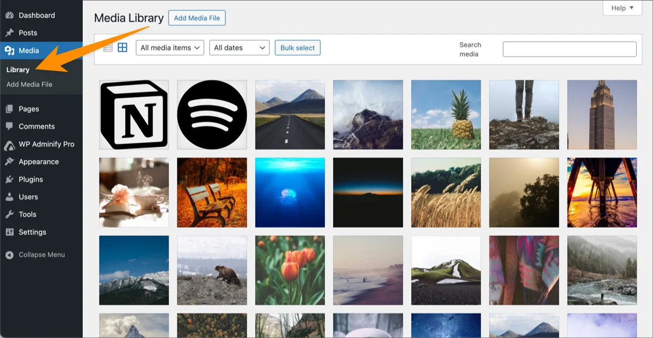Image resolution: width=653 pixels, height=338 pixels.
Task: Collapse the admin sidebar menu
Action: click(x=41, y=255)
